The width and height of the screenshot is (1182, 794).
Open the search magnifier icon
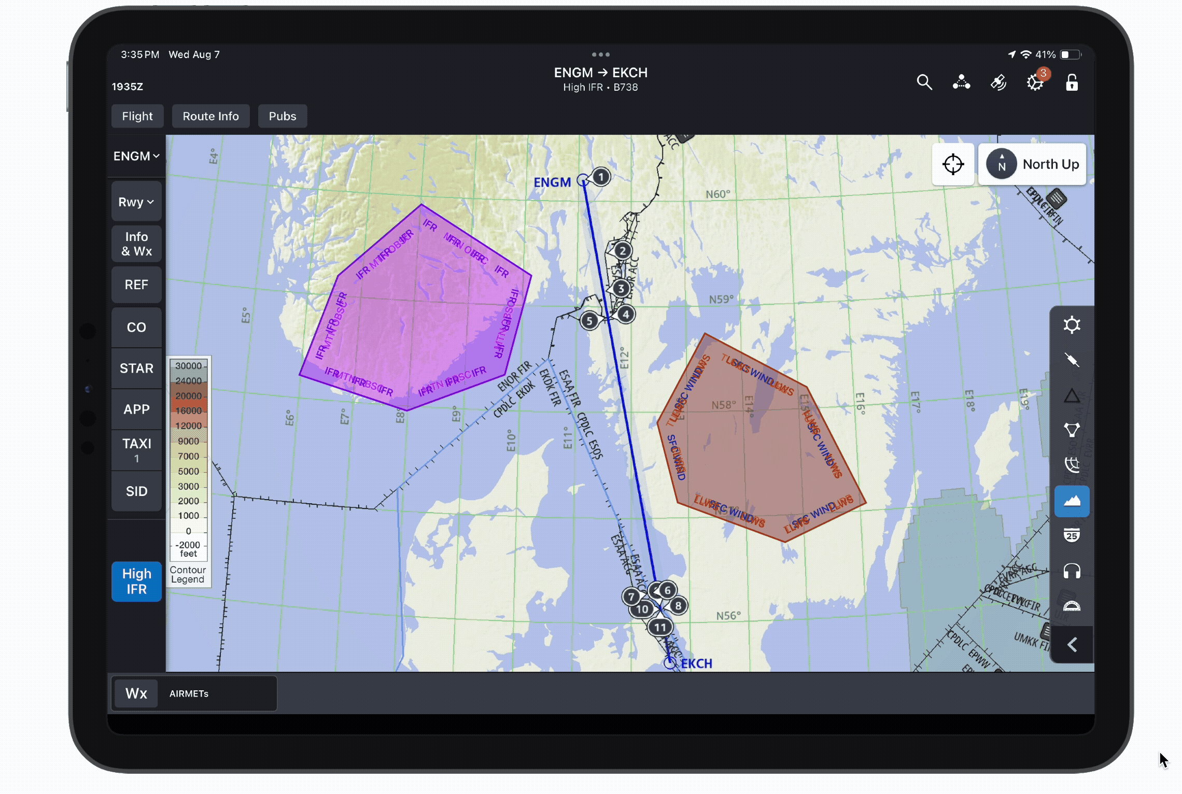(x=924, y=82)
